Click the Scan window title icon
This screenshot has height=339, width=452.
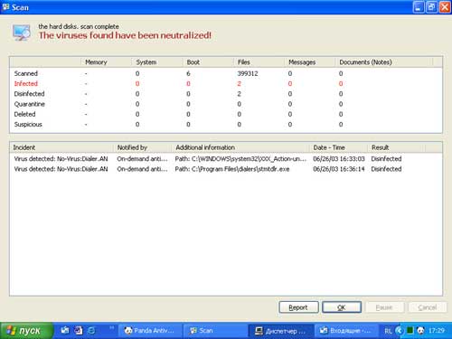pos(5,7)
